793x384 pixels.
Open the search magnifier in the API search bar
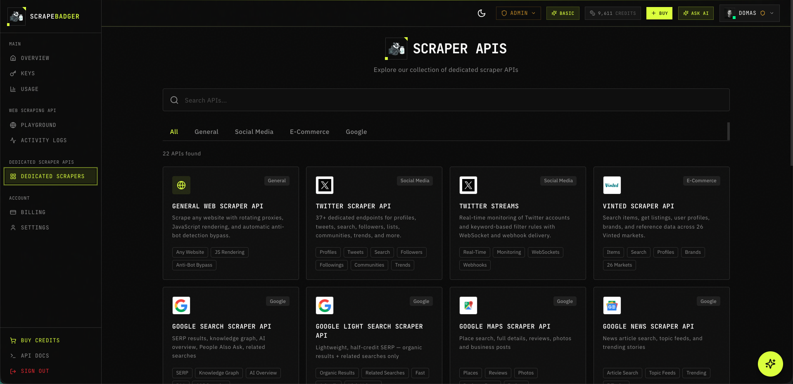(x=174, y=100)
